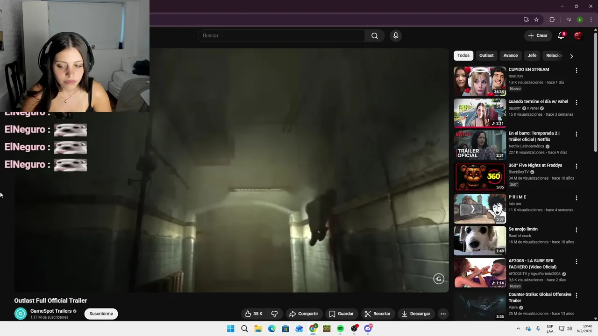
Task: Open File Explorer from the taskbar
Action: (258, 329)
